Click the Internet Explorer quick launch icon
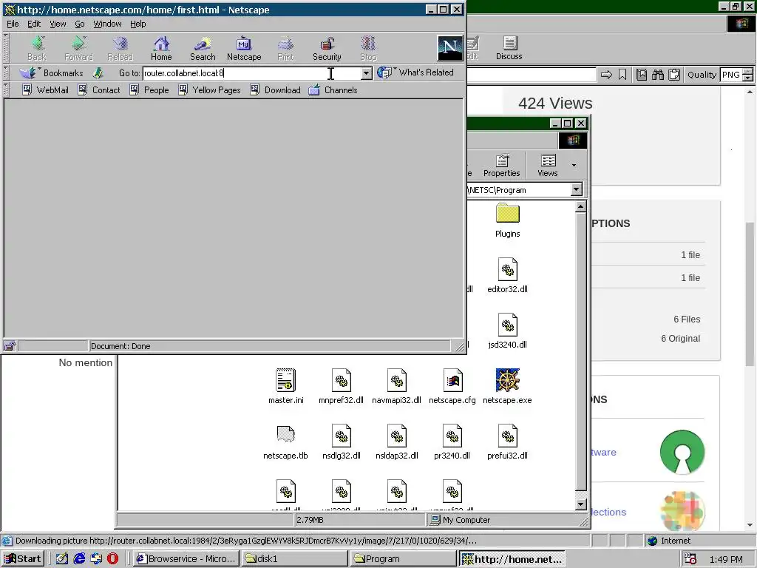The height and width of the screenshot is (568, 757). tap(79, 558)
